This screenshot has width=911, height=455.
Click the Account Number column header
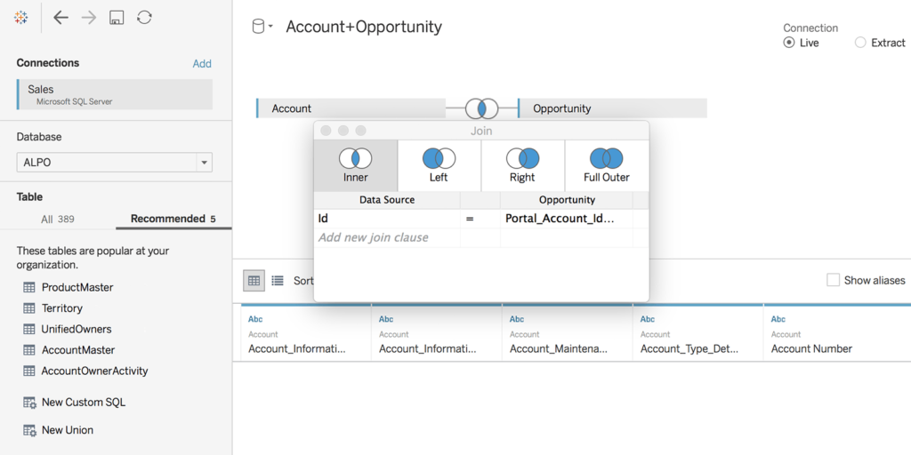click(x=811, y=348)
